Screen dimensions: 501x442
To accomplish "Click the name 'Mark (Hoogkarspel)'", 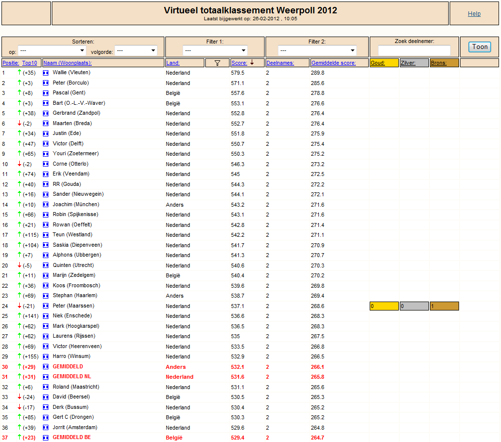I will (76, 326).
